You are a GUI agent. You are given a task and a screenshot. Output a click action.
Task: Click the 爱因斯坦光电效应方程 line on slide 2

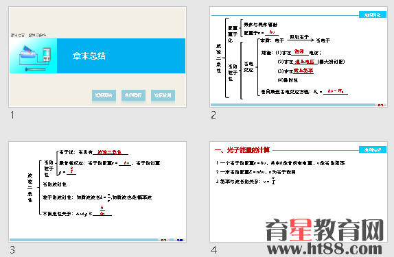click(304, 92)
